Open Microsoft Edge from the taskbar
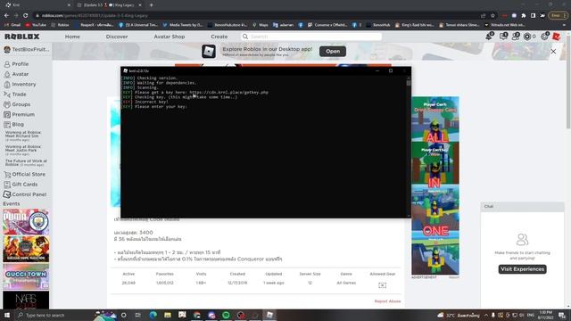 (153, 315)
